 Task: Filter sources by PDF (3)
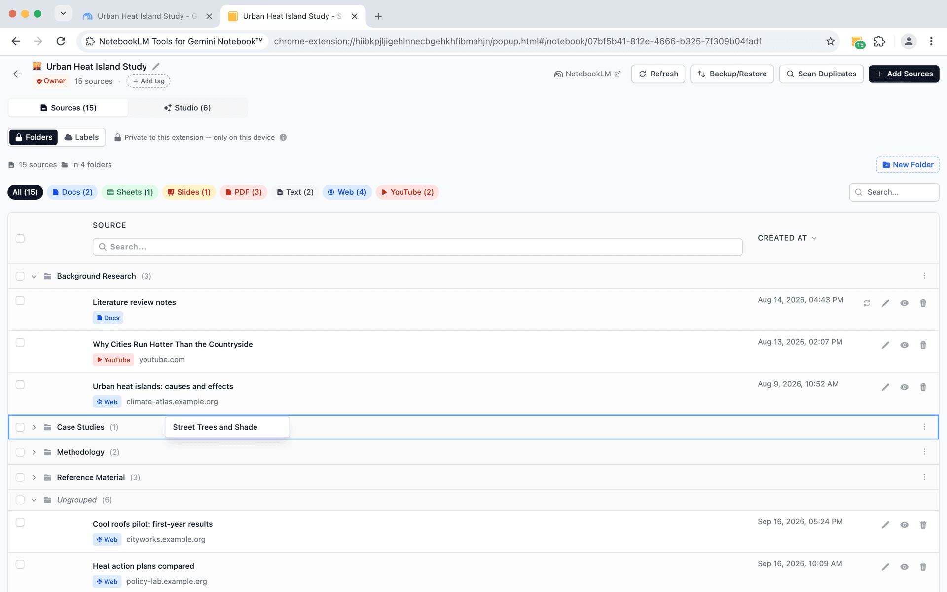pyautogui.click(x=244, y=192)
